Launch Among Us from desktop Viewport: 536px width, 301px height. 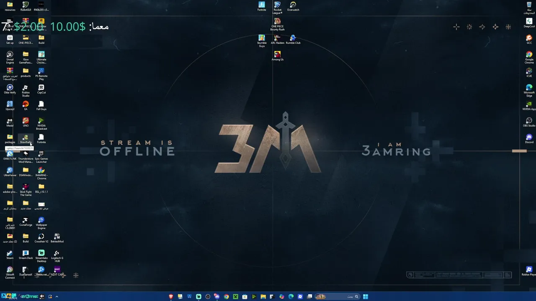[x=277, y=56]
